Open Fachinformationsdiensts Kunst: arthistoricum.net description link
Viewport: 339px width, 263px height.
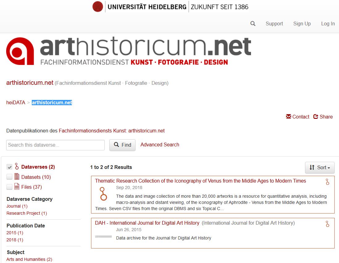[x=111, y=131]
